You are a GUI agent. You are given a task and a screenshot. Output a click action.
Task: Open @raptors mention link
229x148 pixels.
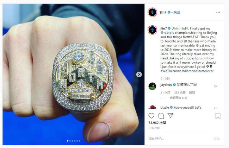167,33
